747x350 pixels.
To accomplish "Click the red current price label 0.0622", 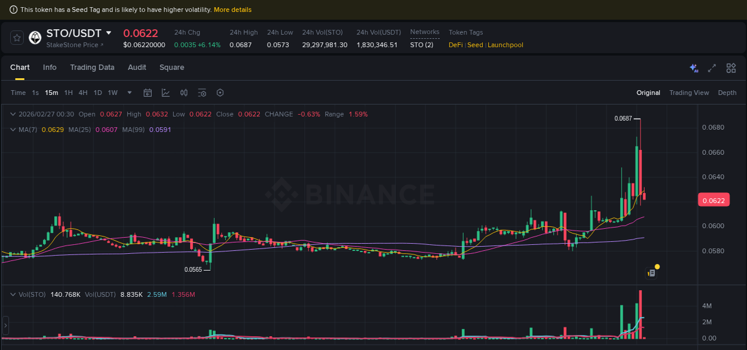I will point(714,199).
